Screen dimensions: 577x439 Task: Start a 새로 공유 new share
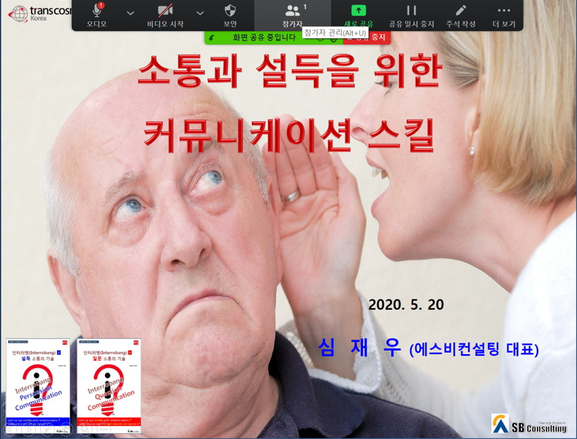click(x=359, y=15)
